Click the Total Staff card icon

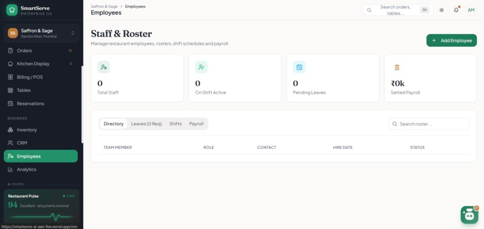click(x=104, y=67)
